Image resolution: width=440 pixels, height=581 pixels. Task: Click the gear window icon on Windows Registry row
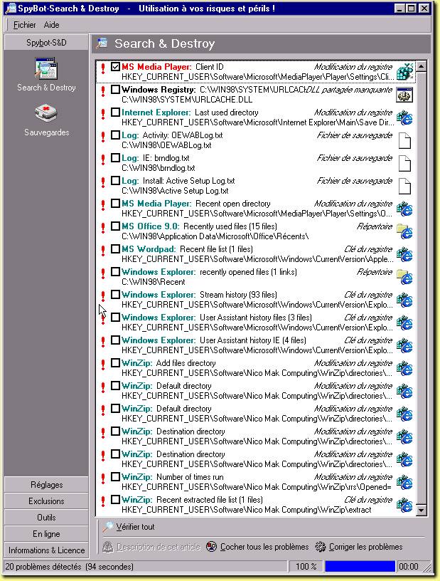[x=404, y=95]
